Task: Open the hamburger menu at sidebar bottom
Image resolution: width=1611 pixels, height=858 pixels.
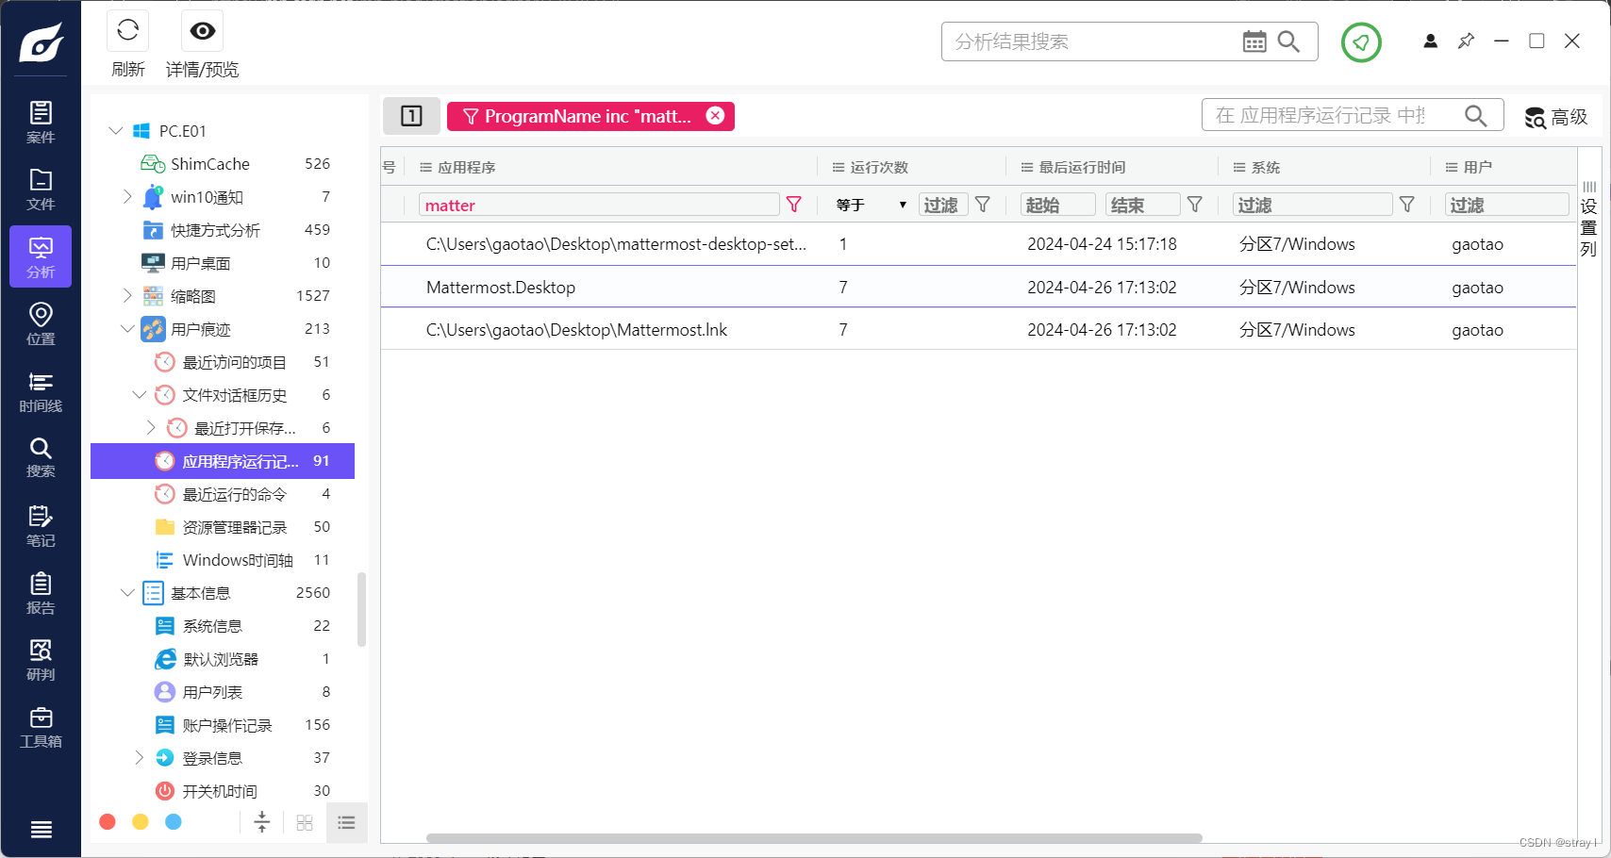Action: pos(41,830)
